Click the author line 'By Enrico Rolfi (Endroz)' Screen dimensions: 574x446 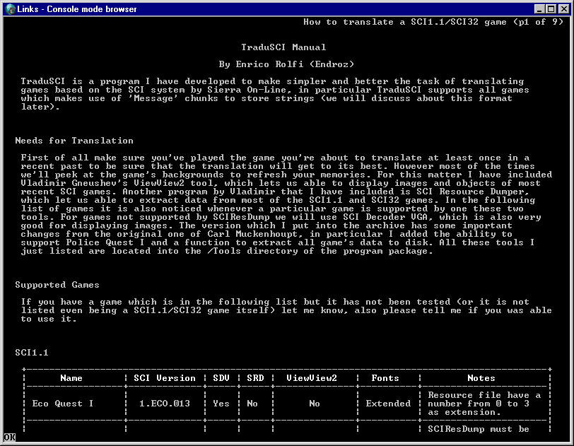286,64
